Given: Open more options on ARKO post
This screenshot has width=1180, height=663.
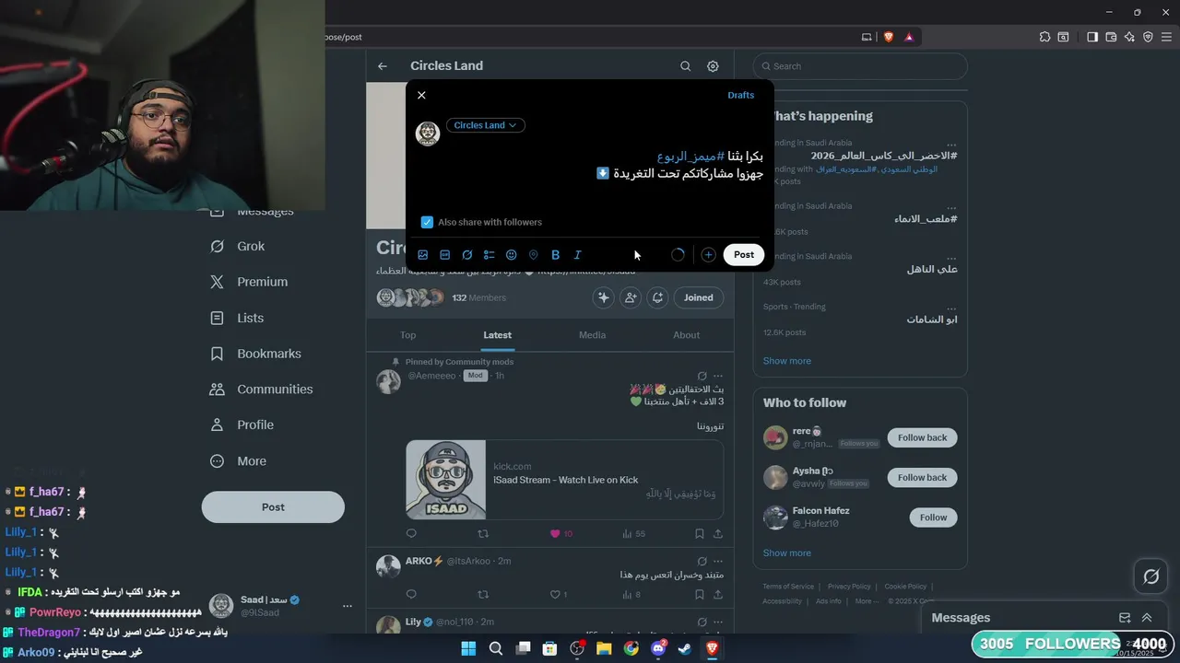Looking at the screenshot, I should coord(718,561).
